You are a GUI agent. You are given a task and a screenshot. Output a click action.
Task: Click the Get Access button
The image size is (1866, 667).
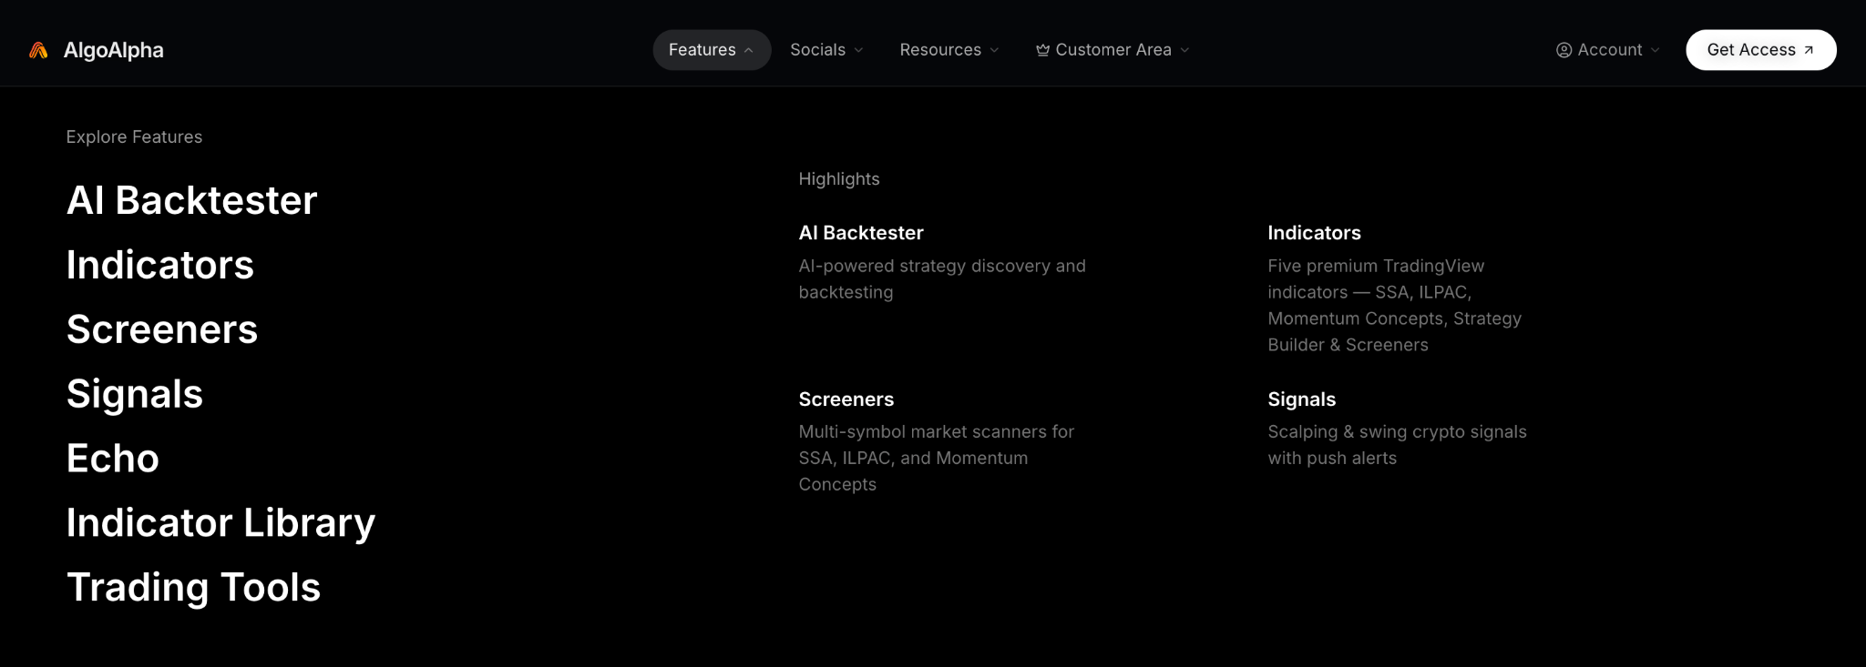point(1760,50)
